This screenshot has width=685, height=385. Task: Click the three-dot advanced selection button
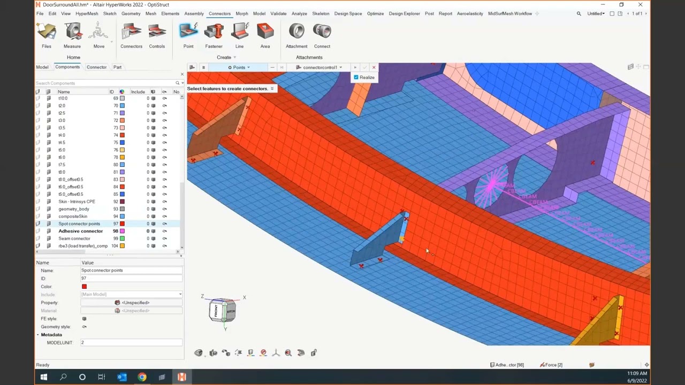(x=272, y=67)
